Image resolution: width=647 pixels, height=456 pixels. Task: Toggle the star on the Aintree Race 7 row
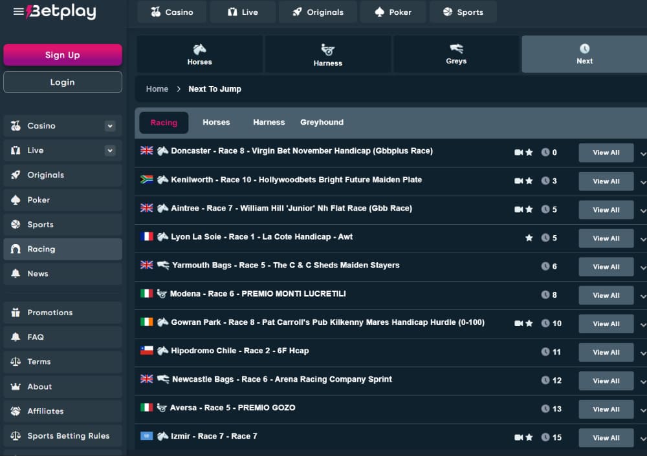[529, 209]
